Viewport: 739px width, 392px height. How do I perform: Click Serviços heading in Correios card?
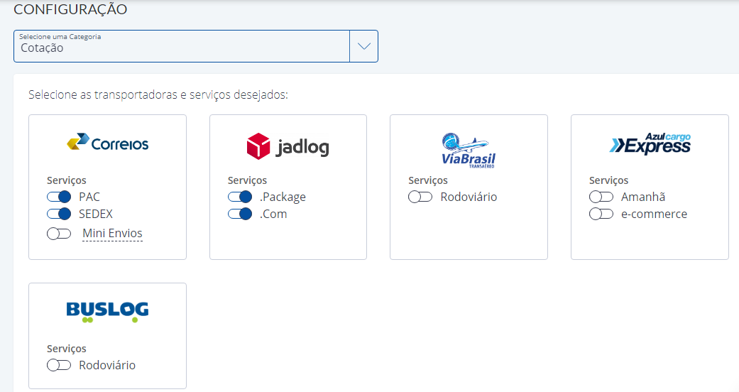click(67, 180)
